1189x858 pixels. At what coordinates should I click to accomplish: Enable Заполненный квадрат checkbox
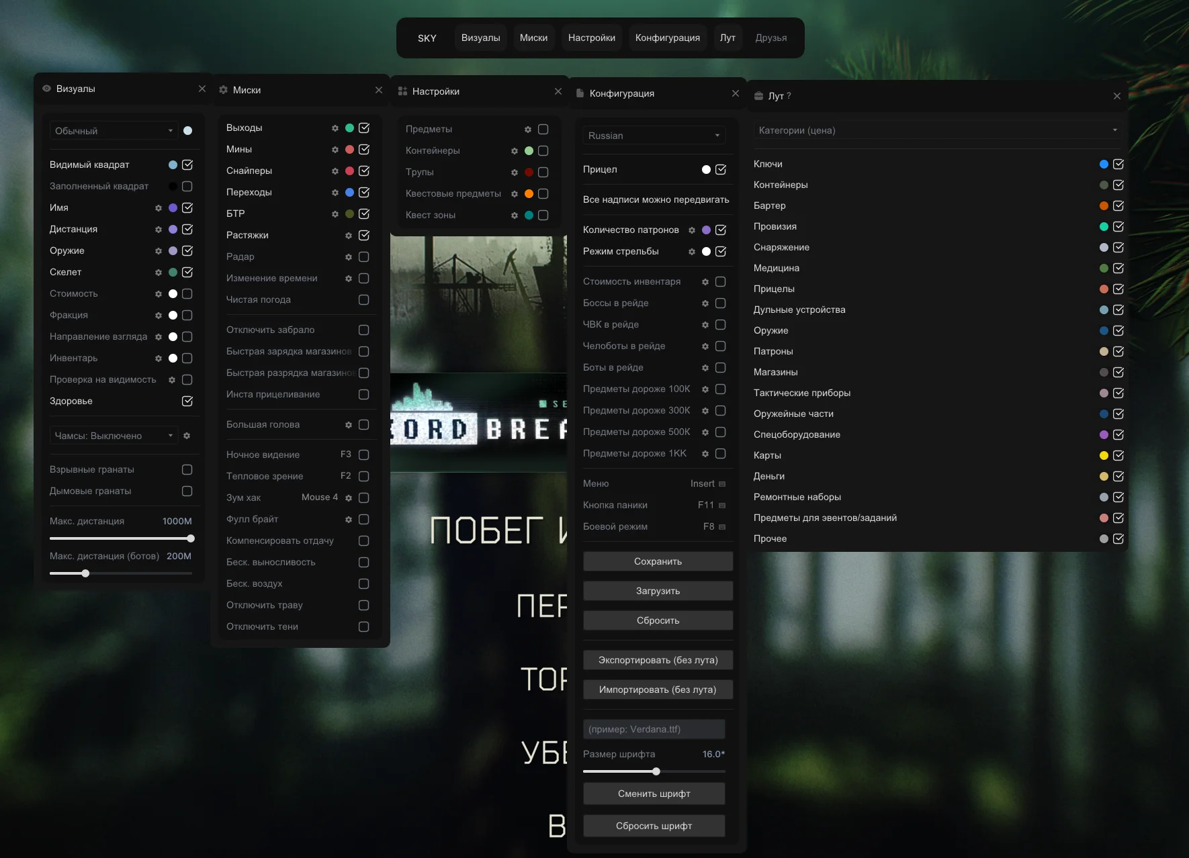[187, 186]
